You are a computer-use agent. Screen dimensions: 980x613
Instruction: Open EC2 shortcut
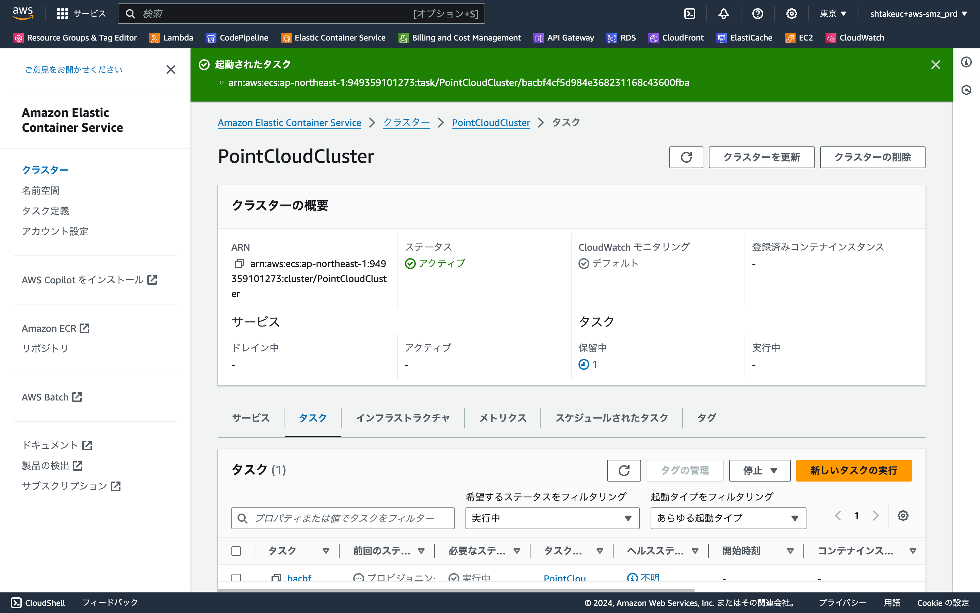pos(799,38)
